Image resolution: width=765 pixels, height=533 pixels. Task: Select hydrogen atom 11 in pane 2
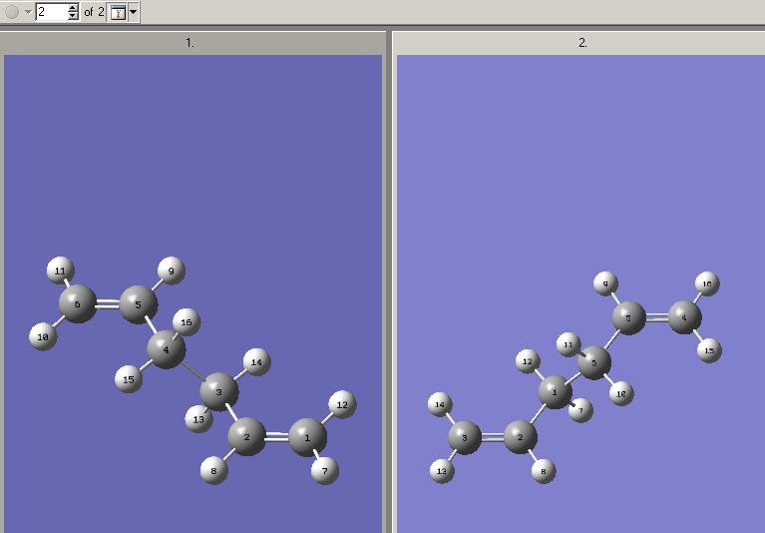[x=569, y=344]
